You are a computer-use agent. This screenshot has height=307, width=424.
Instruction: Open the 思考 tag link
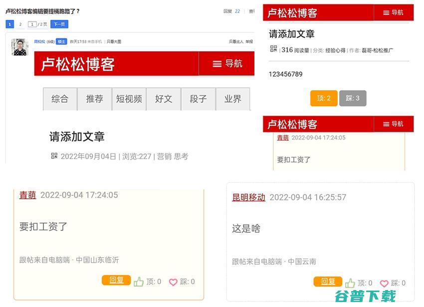(181, 156)
